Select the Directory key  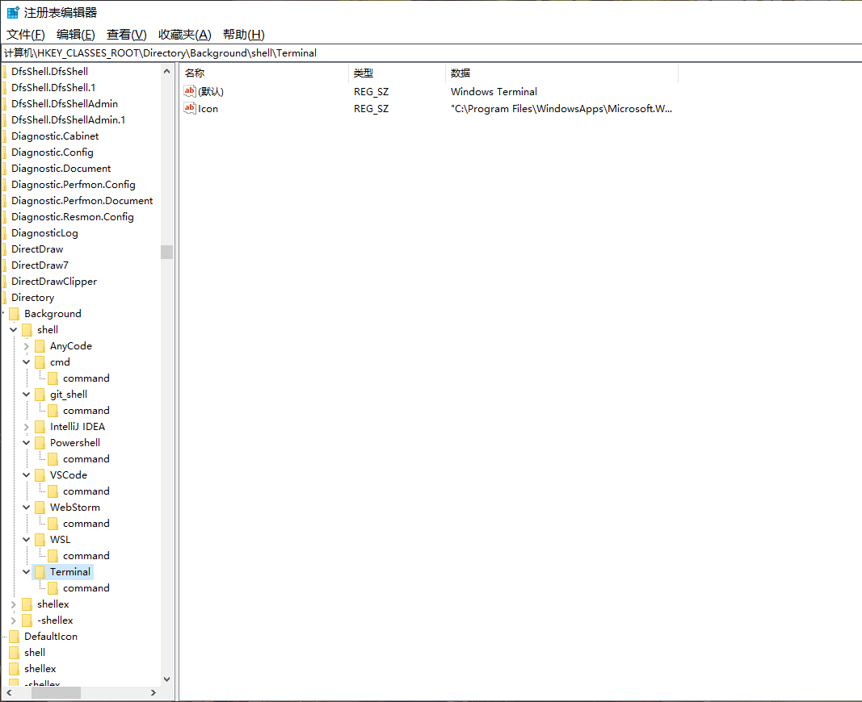pos(33,298)
